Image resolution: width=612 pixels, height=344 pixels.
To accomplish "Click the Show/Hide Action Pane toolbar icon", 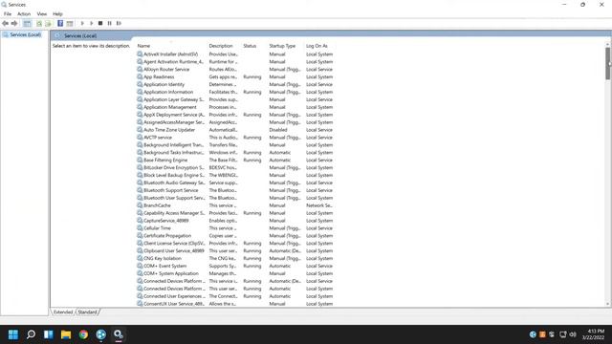I will [x=70, y=23].
